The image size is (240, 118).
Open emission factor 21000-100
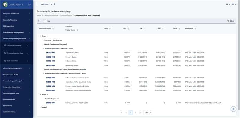pos(50,103)
